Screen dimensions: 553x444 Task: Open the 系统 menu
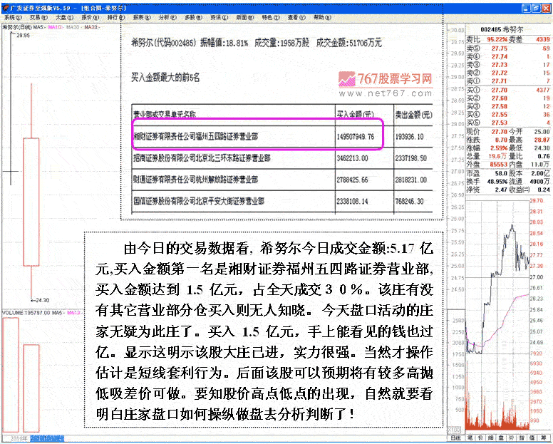point(13,16)
